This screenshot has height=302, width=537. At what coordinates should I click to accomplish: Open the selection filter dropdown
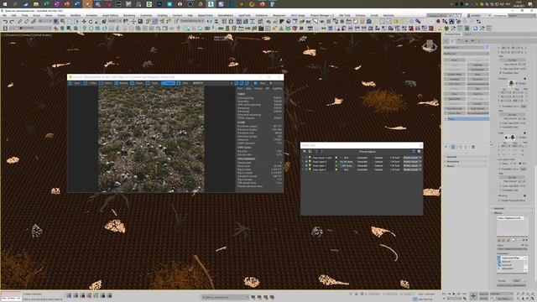pos(45,22)
